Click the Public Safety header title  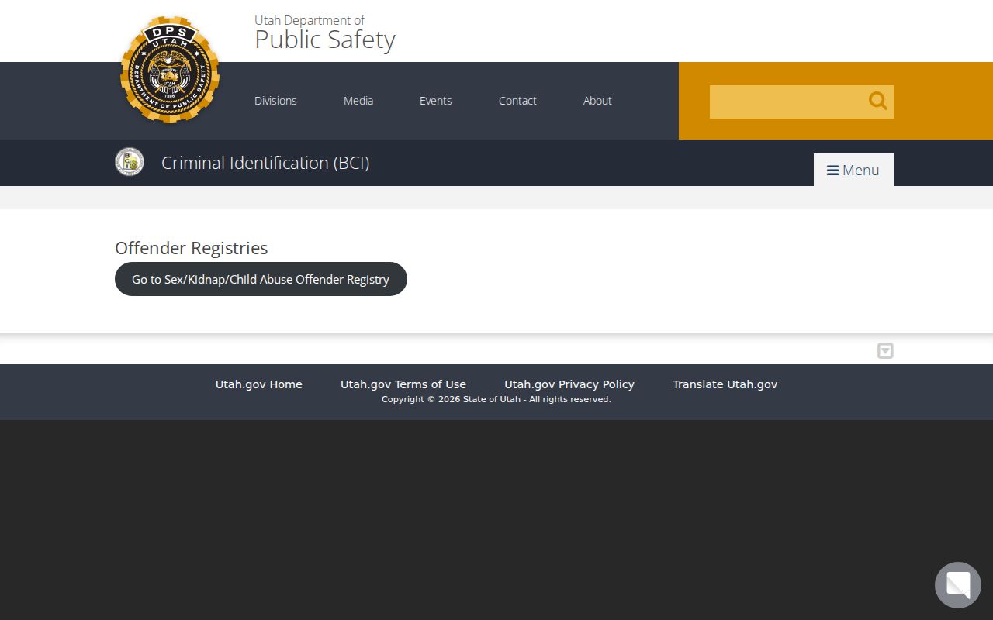point(325,39)
